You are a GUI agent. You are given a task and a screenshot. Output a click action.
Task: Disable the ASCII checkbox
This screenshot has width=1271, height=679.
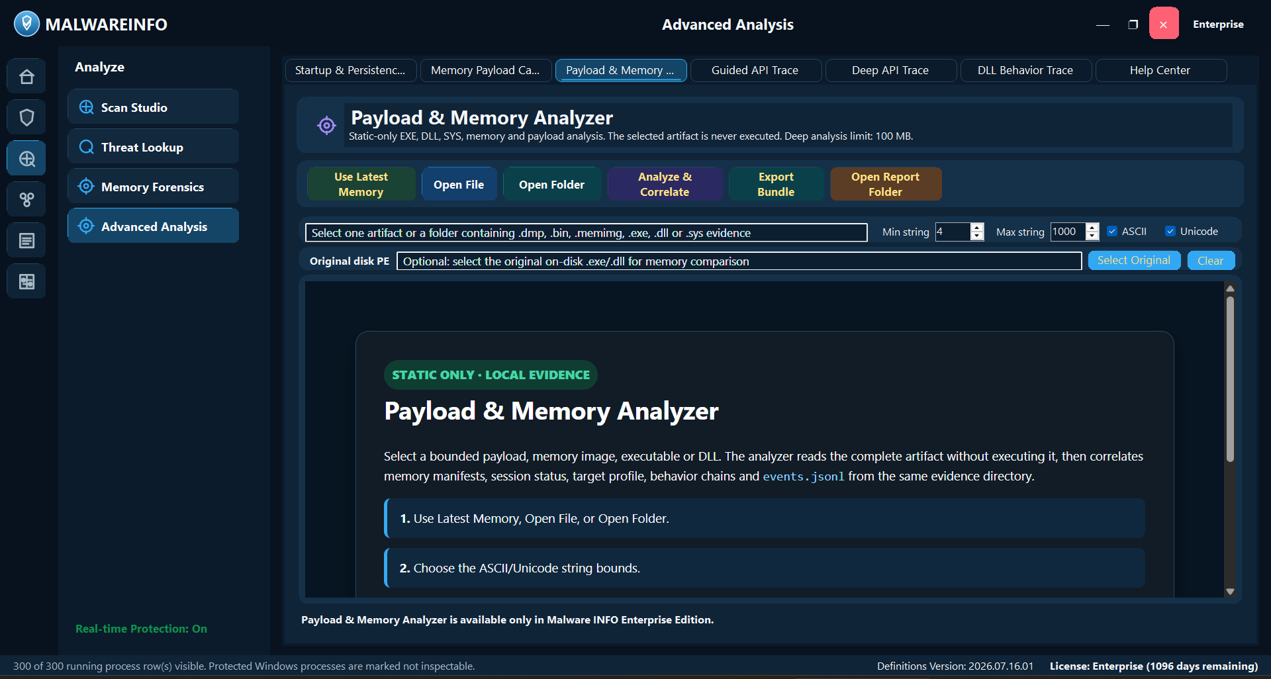click(1113, 232)
